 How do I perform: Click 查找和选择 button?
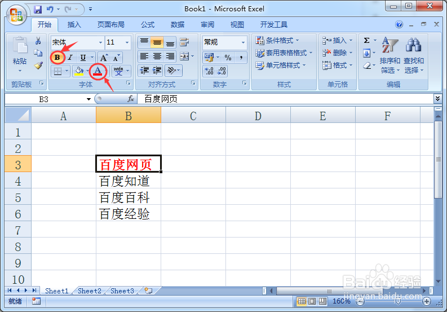[x=414, y=56]
